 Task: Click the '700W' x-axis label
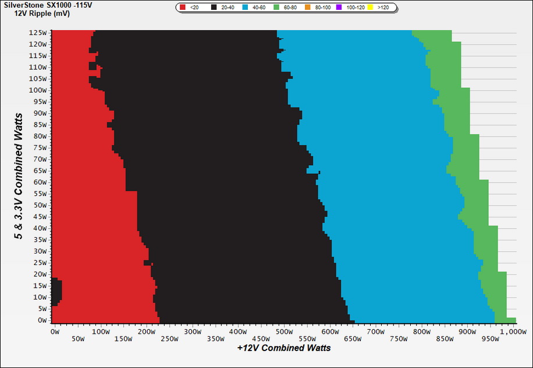pyautogui.click(x=376, y=332)
